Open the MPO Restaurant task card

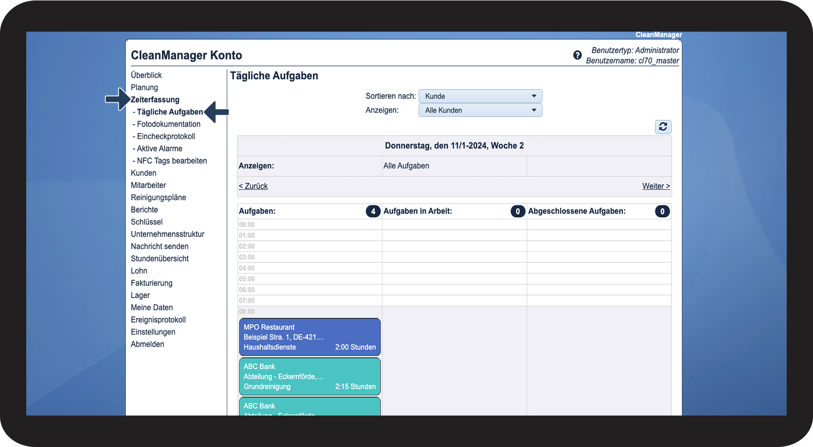pos(310,337)
